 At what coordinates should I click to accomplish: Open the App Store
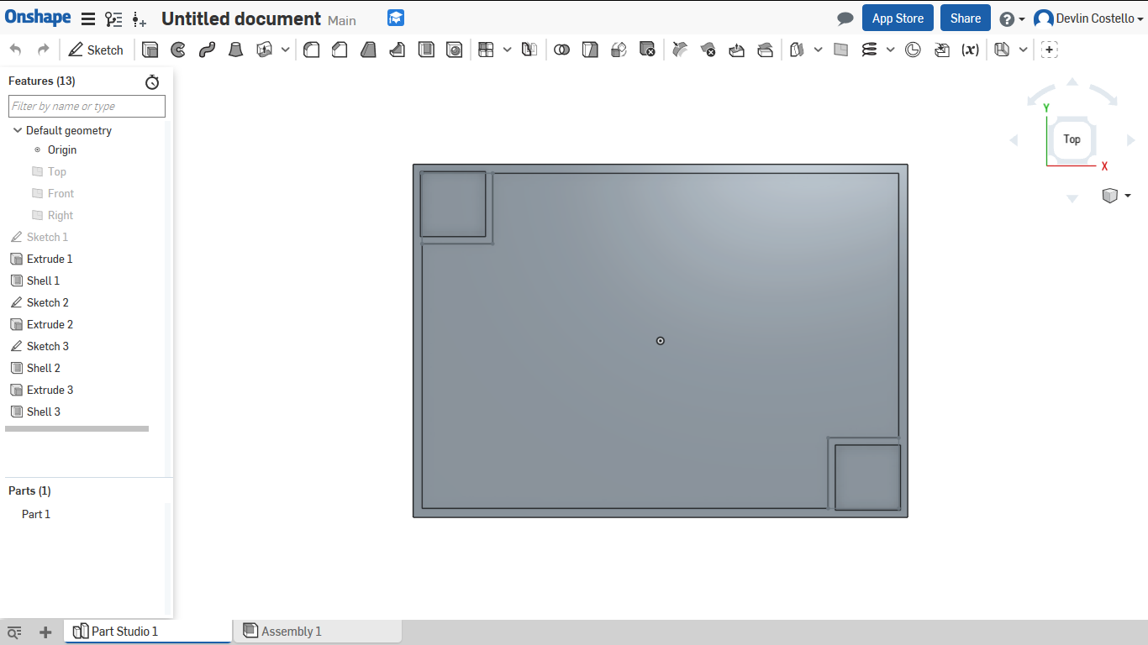898,18
